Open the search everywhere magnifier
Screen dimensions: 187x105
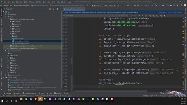point(182,6)
